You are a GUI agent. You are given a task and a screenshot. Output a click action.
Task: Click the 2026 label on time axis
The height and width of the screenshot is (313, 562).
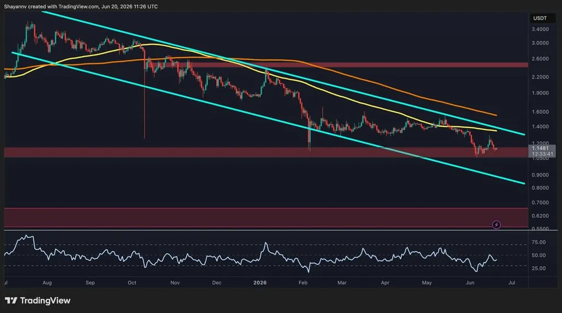(x=260, y=283)
